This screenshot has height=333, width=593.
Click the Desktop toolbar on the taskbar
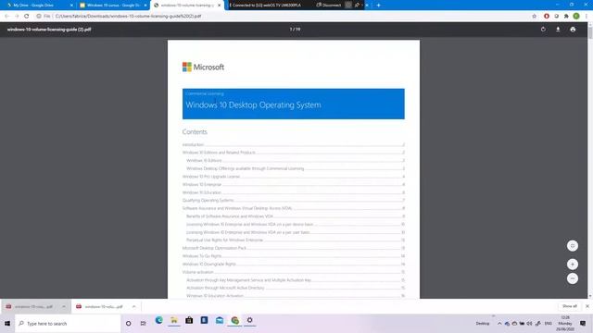tap(483, 324)
